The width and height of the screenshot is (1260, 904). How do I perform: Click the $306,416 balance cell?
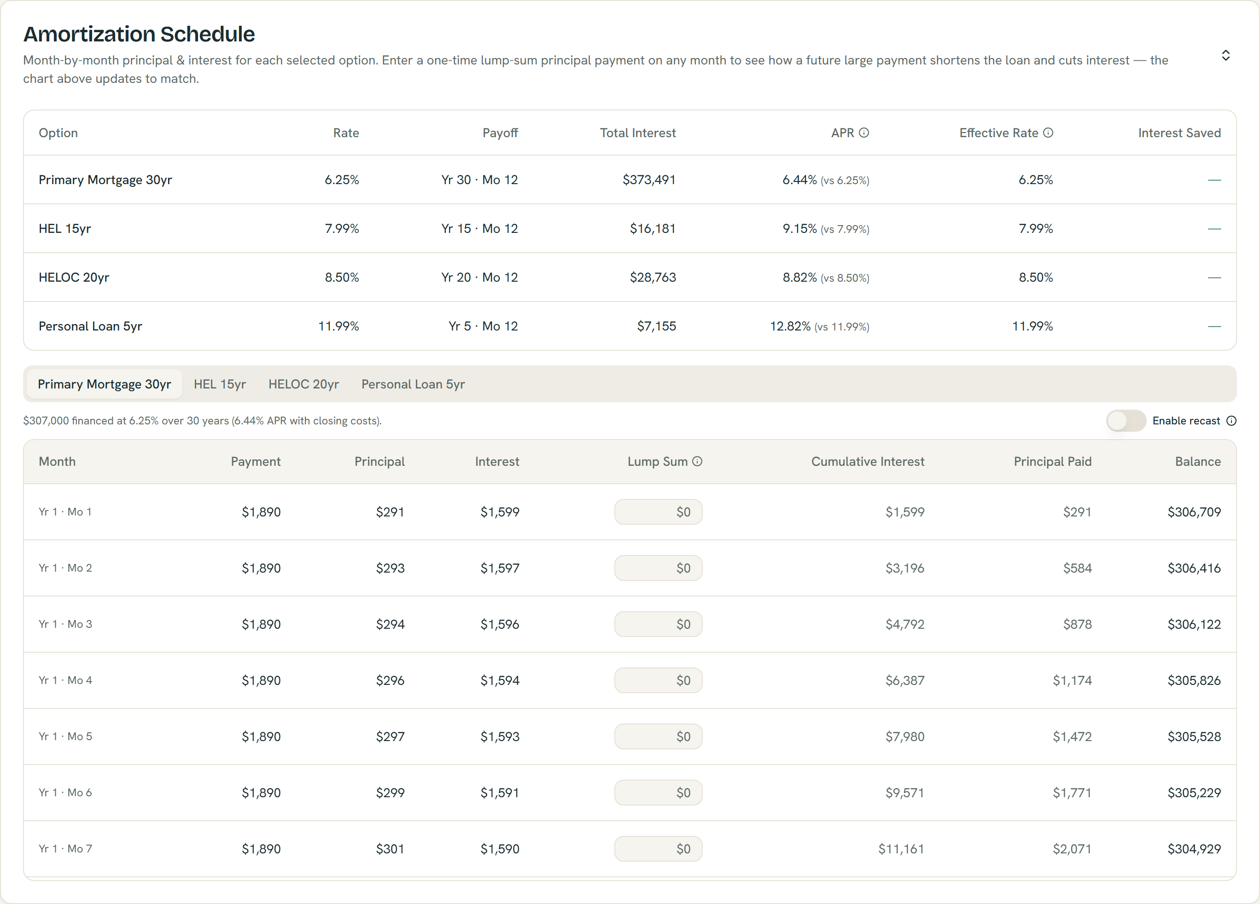[x=1194, y=568]
